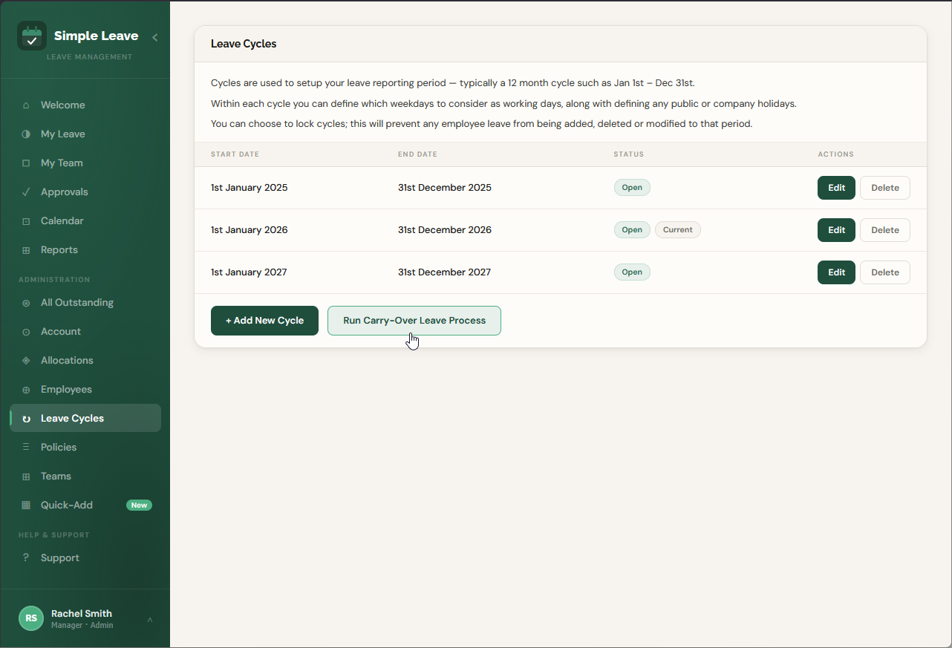The width and height of the screenshot is (952, 648).
Task: Collapse the sidebar with the chevron arrow
Action: (x=154, y=37)
